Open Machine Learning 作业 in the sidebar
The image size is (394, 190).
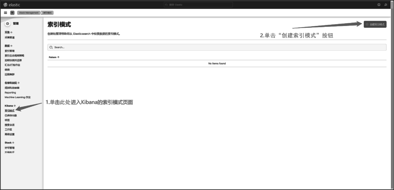pyautogui.click(x=18, y=97)
